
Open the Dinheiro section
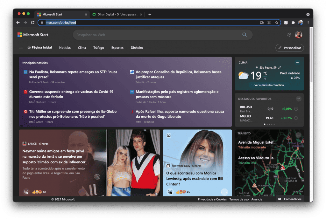click(137, 48)
